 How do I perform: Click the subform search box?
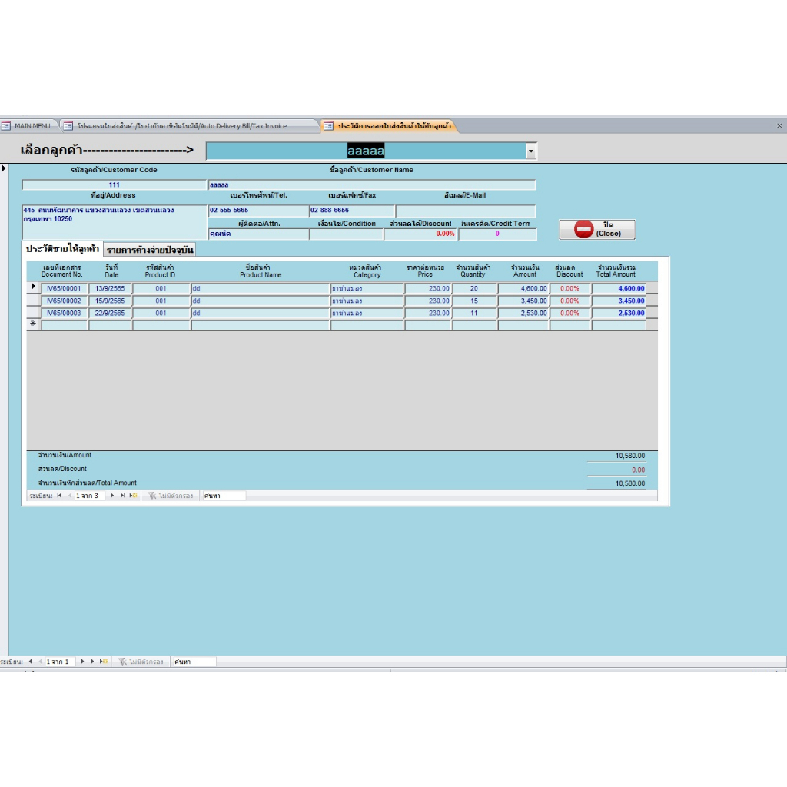(223, 496)
